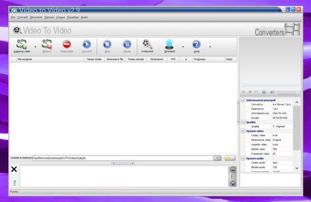The width and height of the screenshot is (311, 202).
Task: Click the preview player fullscreen icon
Action: 264,92
